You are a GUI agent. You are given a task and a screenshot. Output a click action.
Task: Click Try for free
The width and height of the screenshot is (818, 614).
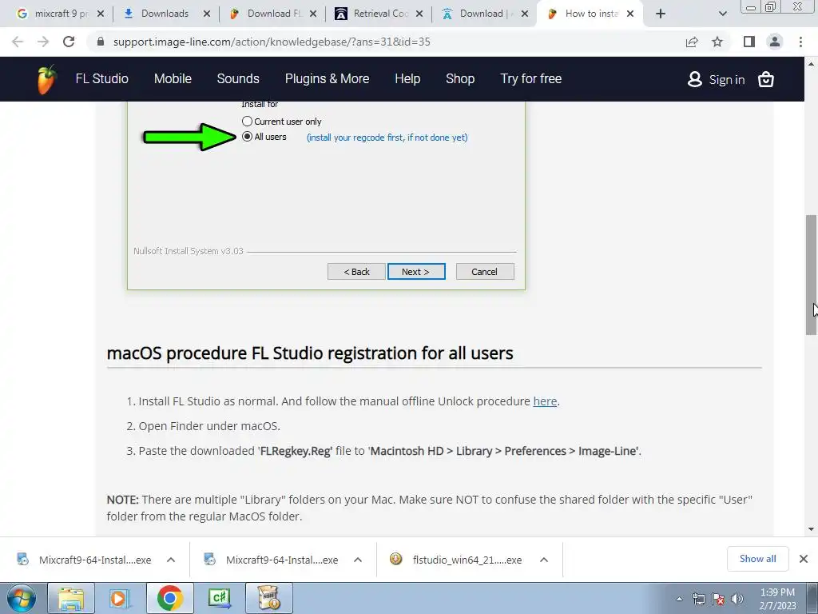pos(531,79)
